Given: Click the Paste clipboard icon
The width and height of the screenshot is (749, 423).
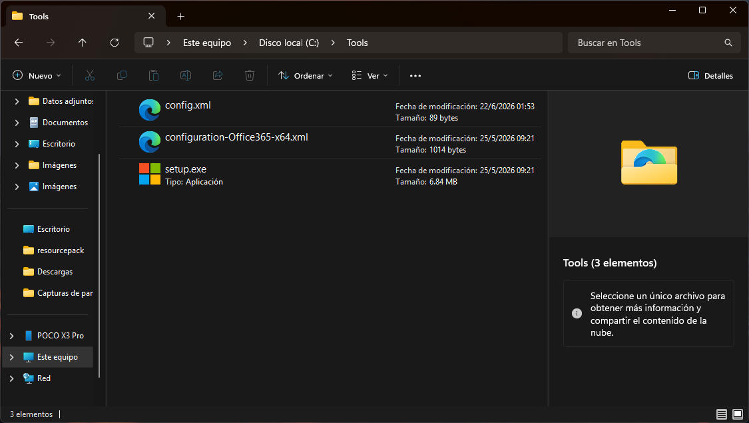Looking at the screenshot, I should (x=153, y=75).
